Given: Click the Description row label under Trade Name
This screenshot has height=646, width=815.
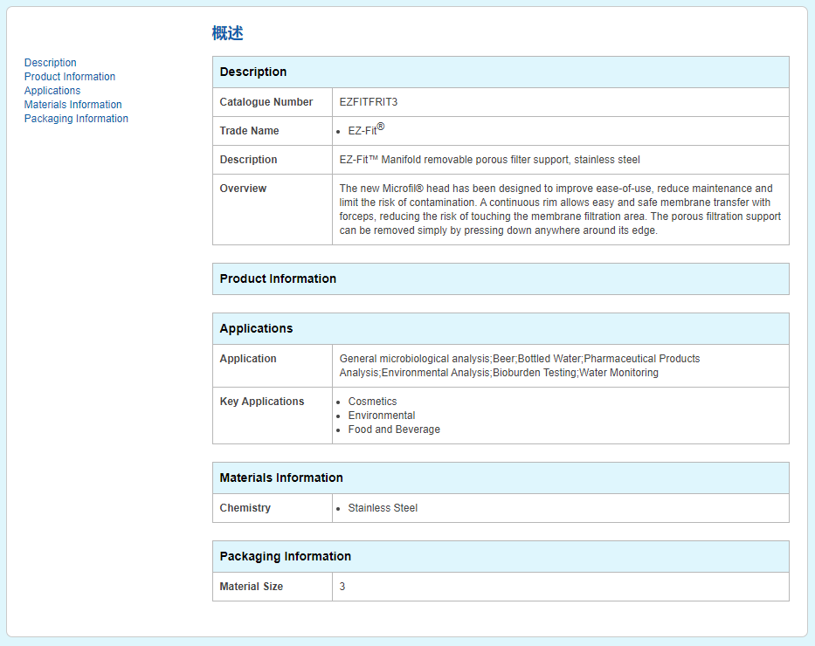Looking at the screenshot, I should click(273, 160).
